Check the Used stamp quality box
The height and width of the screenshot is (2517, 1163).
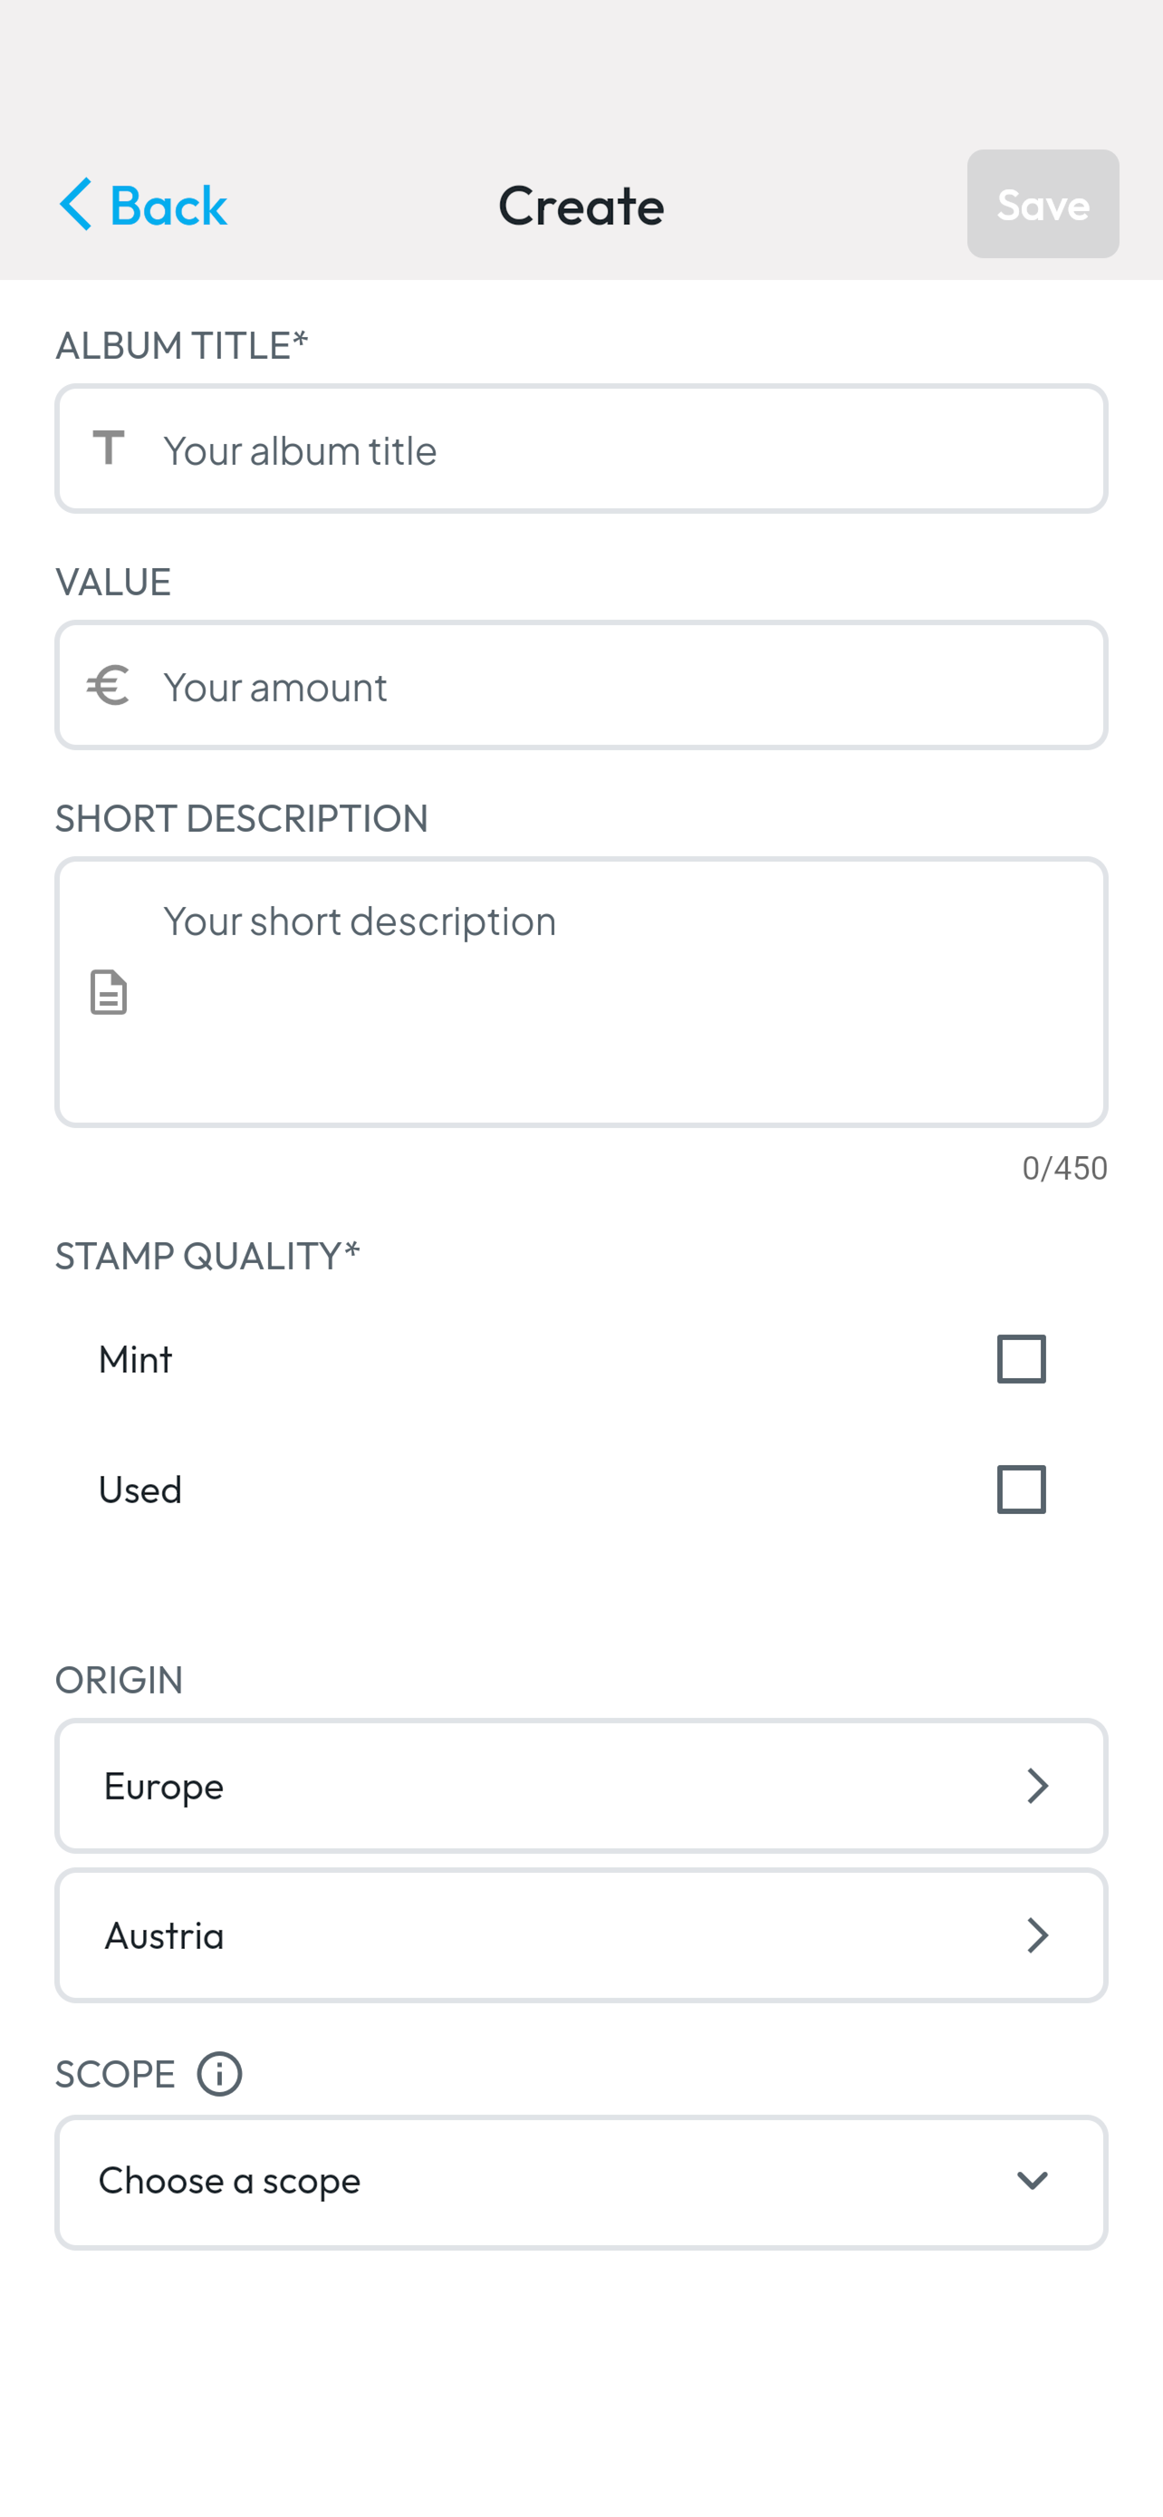pyautogui.click(x=1022, y=1490)
